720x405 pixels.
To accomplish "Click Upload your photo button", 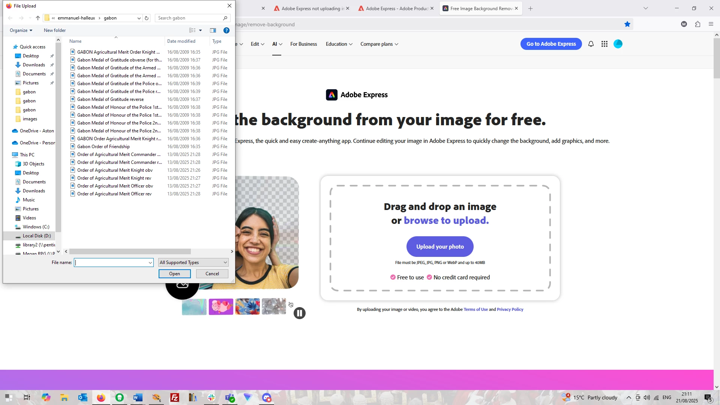I will click(x=440, y=247).
